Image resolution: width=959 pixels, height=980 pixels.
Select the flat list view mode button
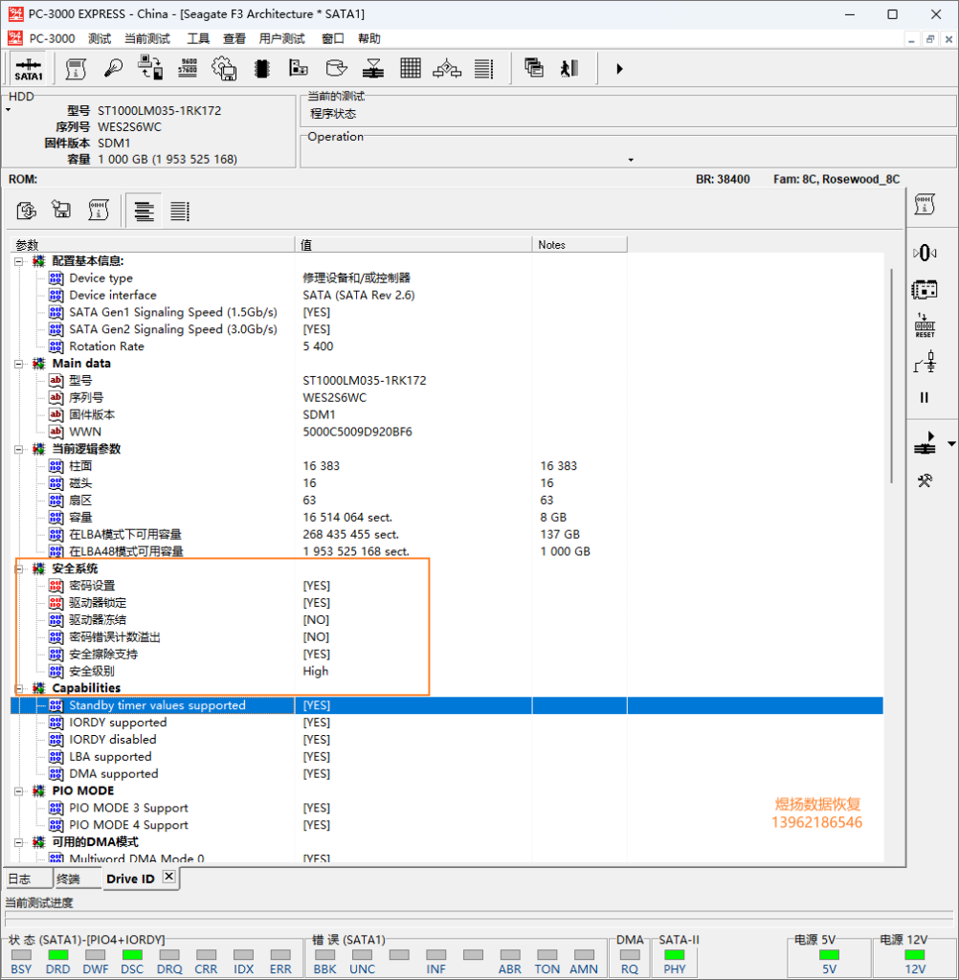point(180,212)
